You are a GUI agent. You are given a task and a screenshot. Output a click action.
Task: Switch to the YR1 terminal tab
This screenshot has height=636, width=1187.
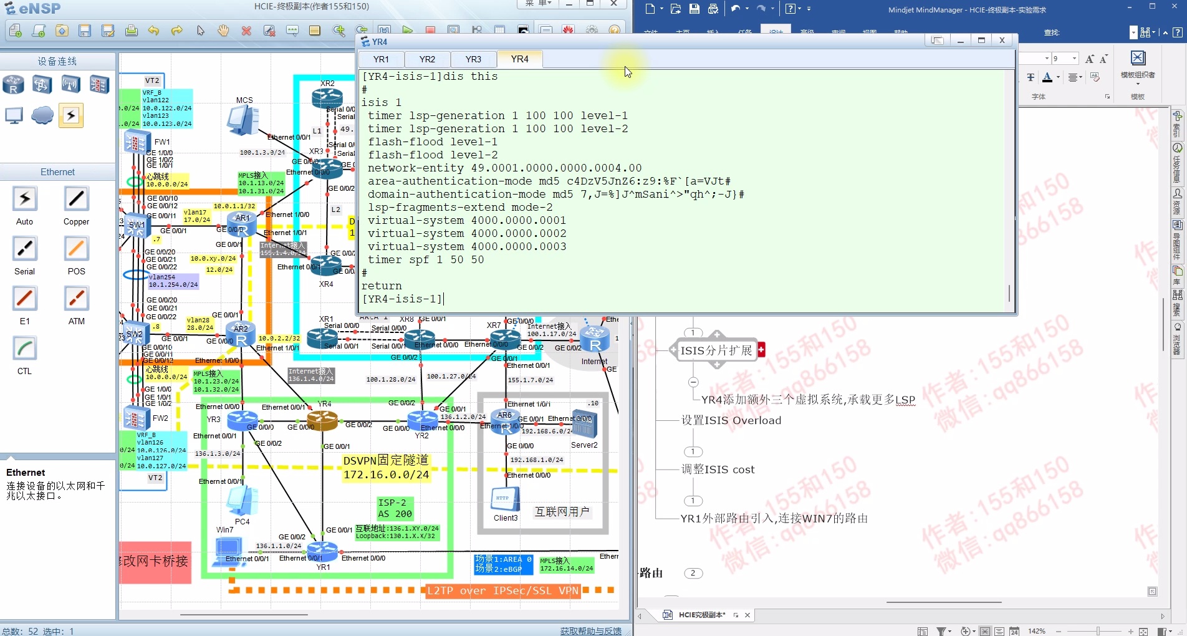381,59
